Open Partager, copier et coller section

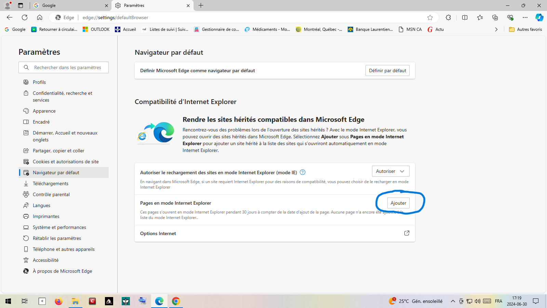tap(64, 151)
